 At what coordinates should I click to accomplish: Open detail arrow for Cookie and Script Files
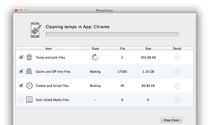[177, 86]
